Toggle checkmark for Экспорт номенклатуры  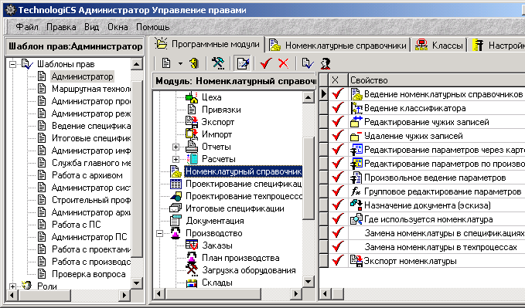point(338,261)
